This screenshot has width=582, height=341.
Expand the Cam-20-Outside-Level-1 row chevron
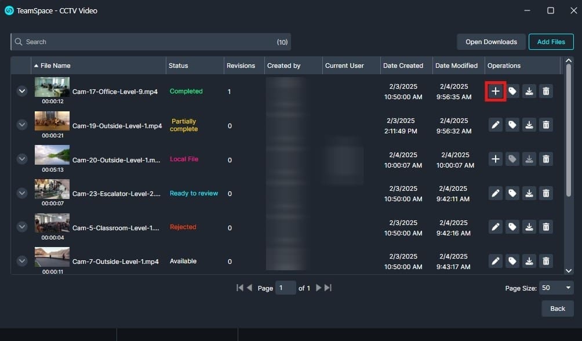pyautogui.click(x=22, y=159)
